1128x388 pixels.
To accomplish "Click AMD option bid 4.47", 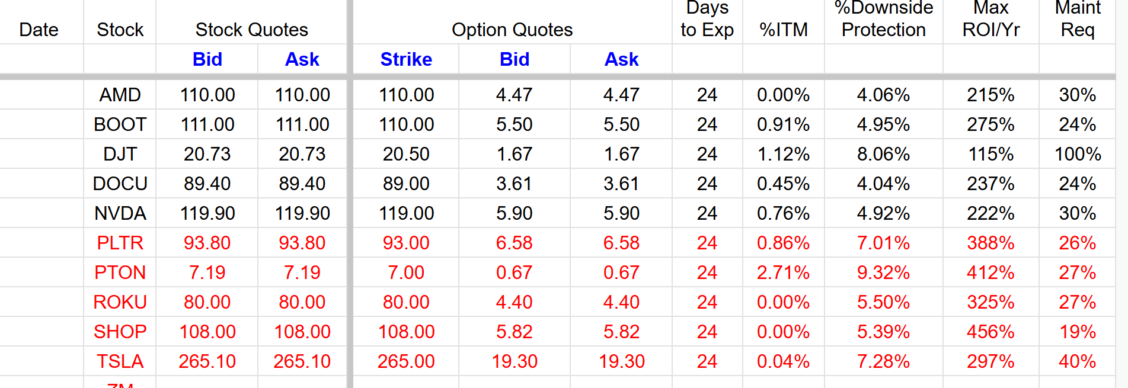I will point(514,95).
